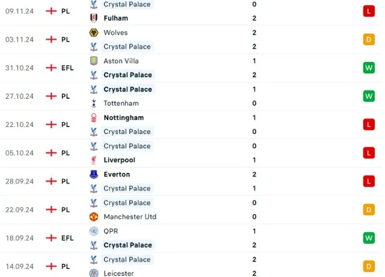Image resolution: width=385 pixels, height=277 pixels.
Task: Click the Leicester club crest icon
Action: click(93, 272)
